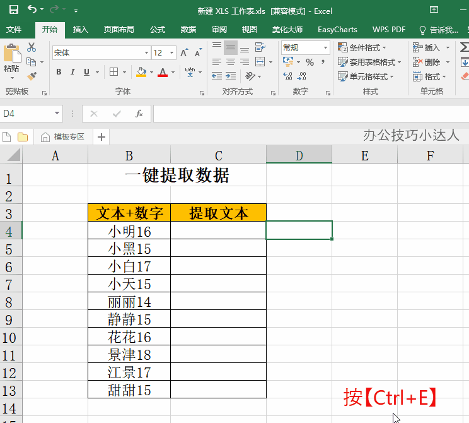Click inside the formula bar input

click(x=311, y=114)
